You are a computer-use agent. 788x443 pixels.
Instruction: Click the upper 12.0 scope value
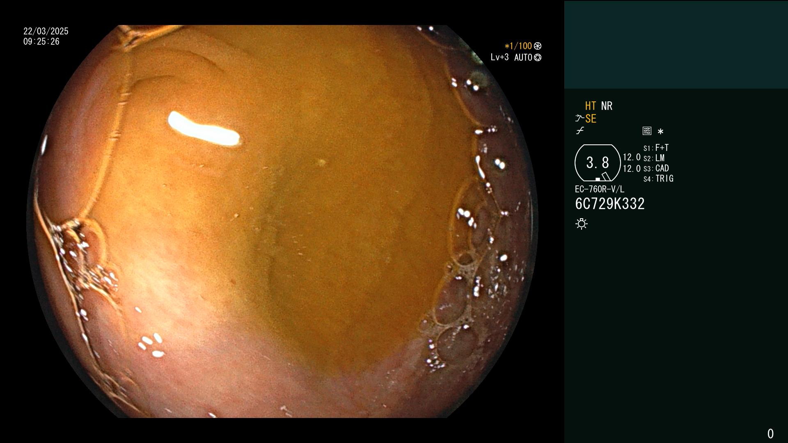632,157
